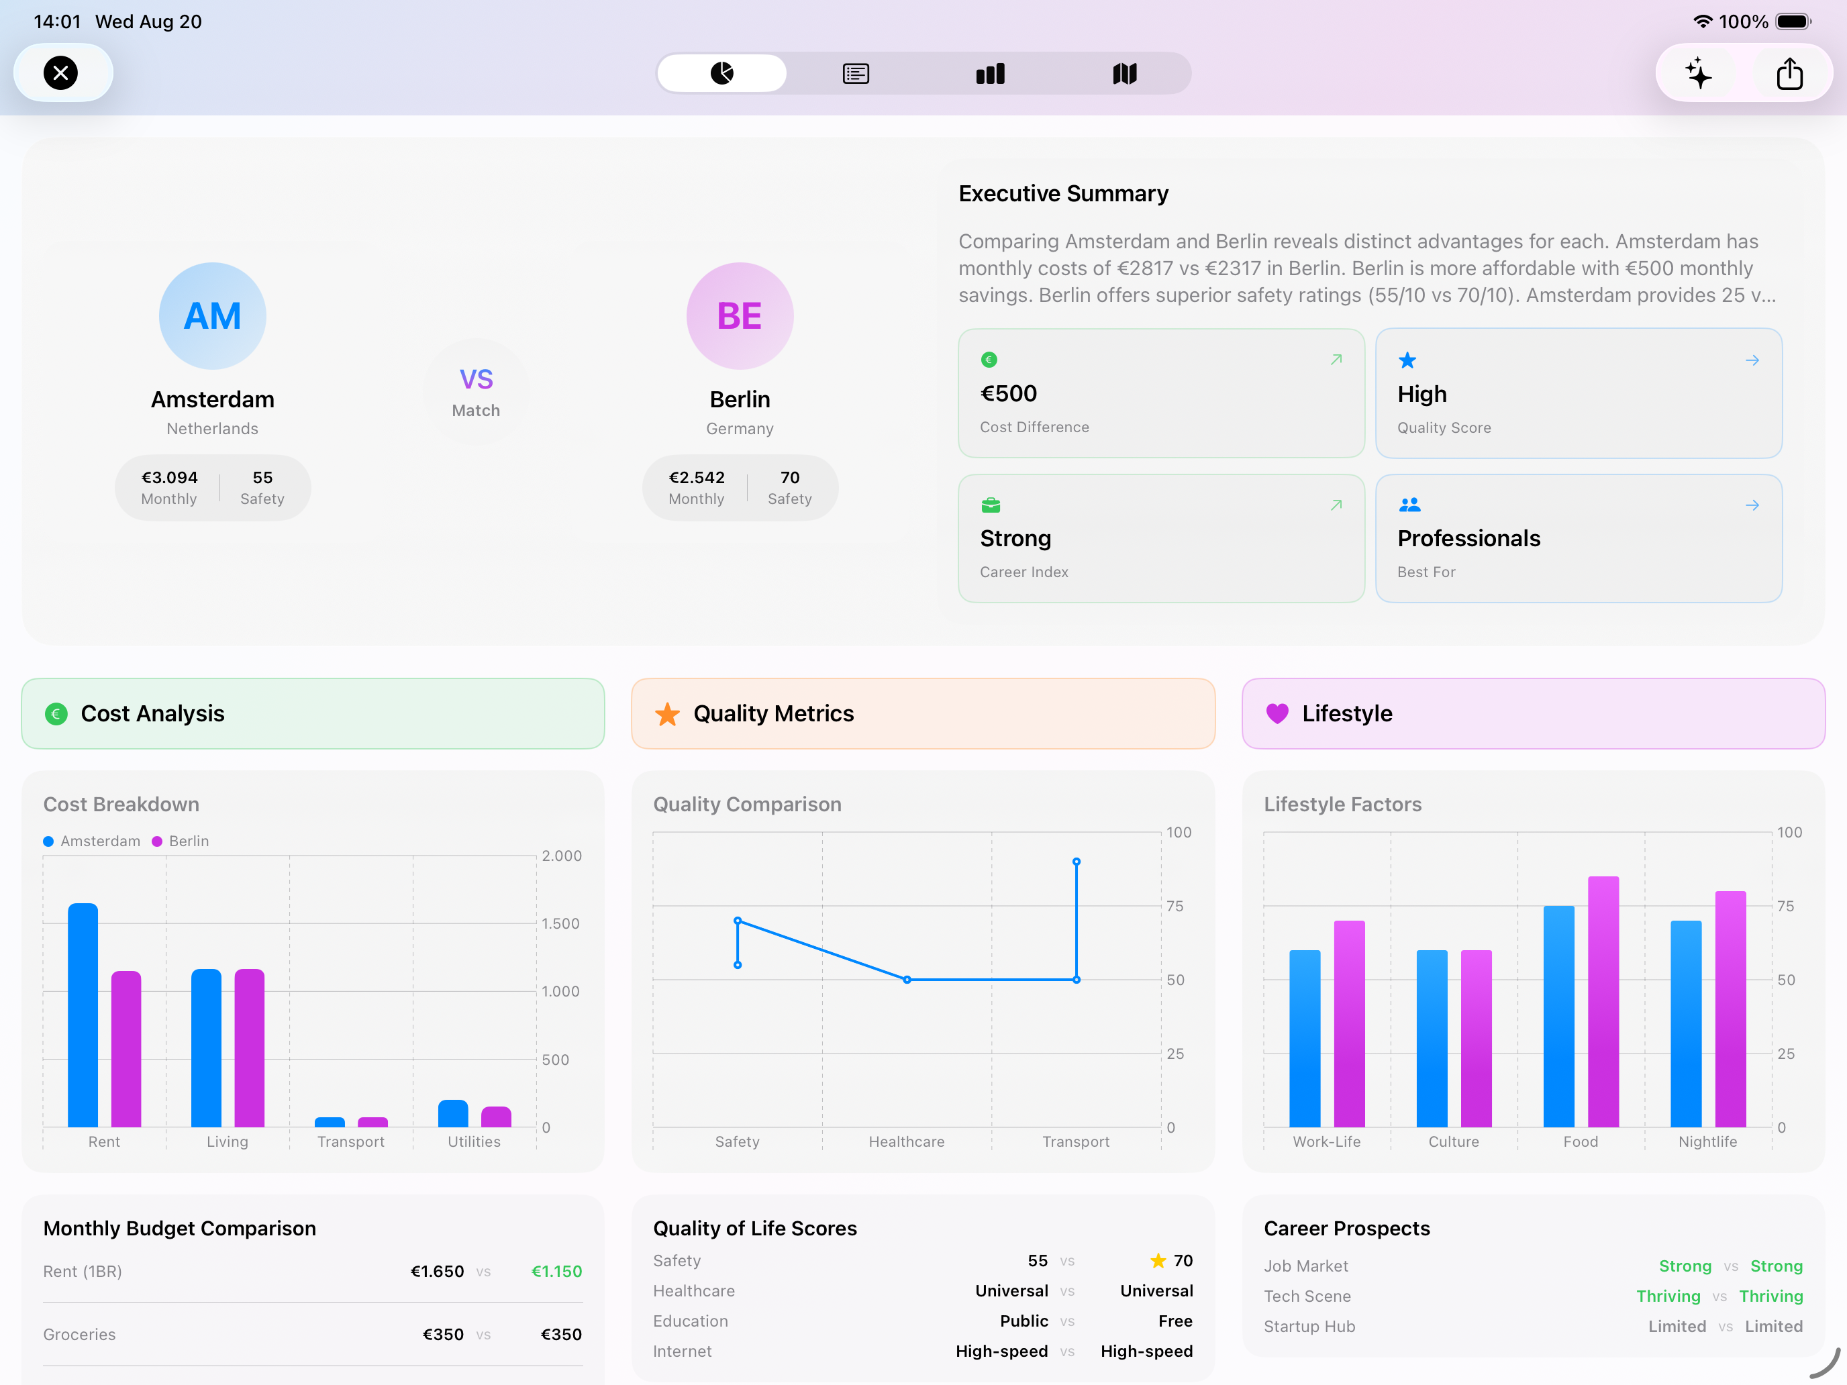Close the comparison with X button
Viewport: 1847px width, 1385px height.
[x=61, y=72]
